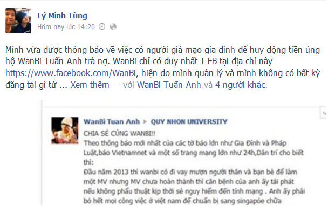The image size is (335, 219).
Task: Show the 4 người khác tagged list
Action: click(x=241, y=85)
